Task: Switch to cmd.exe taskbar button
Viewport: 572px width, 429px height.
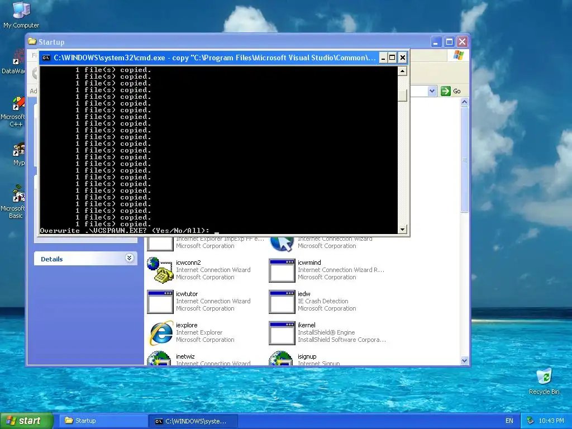Action: click(193, 421)
